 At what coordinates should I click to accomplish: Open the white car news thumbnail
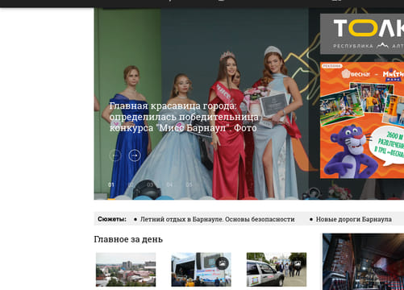(277, 270)
